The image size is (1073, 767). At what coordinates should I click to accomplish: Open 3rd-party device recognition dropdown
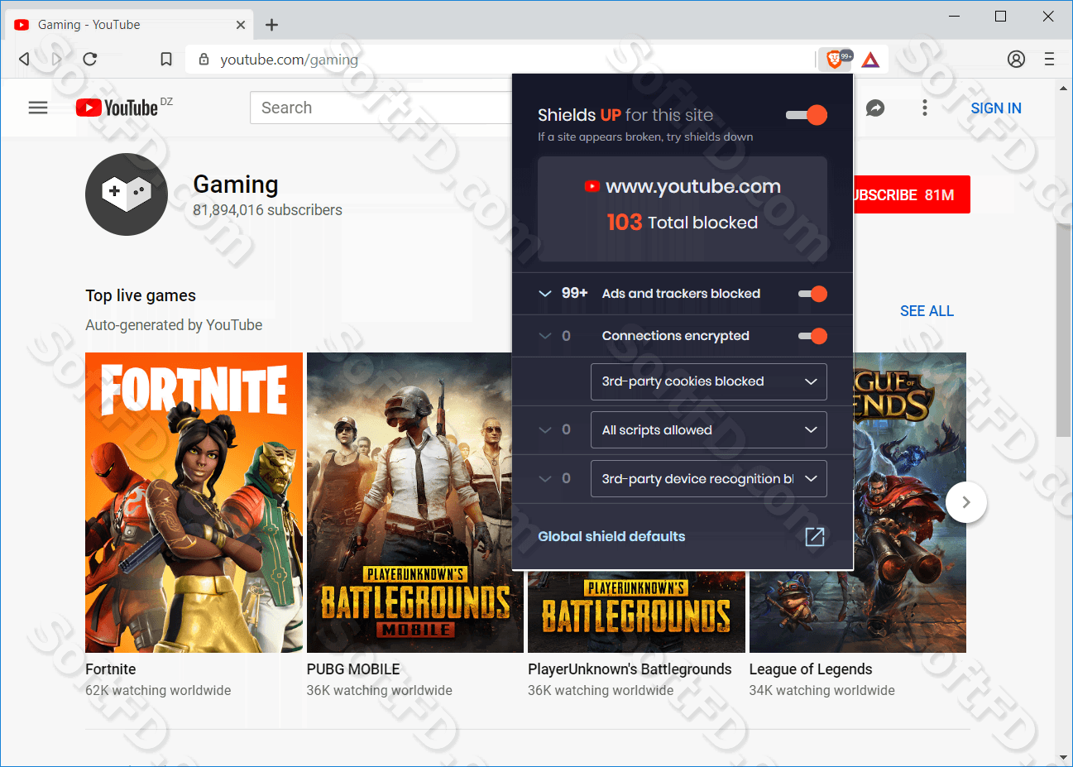pyautogui.click(x=709, y=479)
